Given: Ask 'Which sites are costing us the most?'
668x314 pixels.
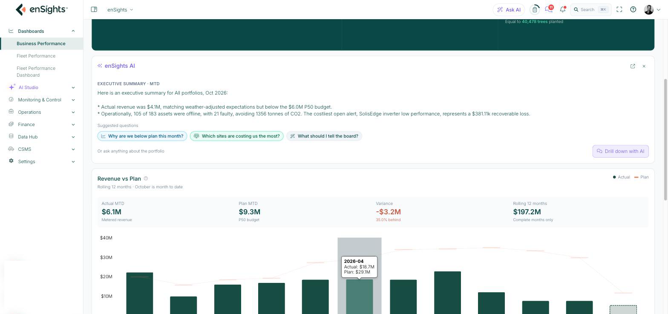Looking at the screenshot, I should click(x=237, y=136).
